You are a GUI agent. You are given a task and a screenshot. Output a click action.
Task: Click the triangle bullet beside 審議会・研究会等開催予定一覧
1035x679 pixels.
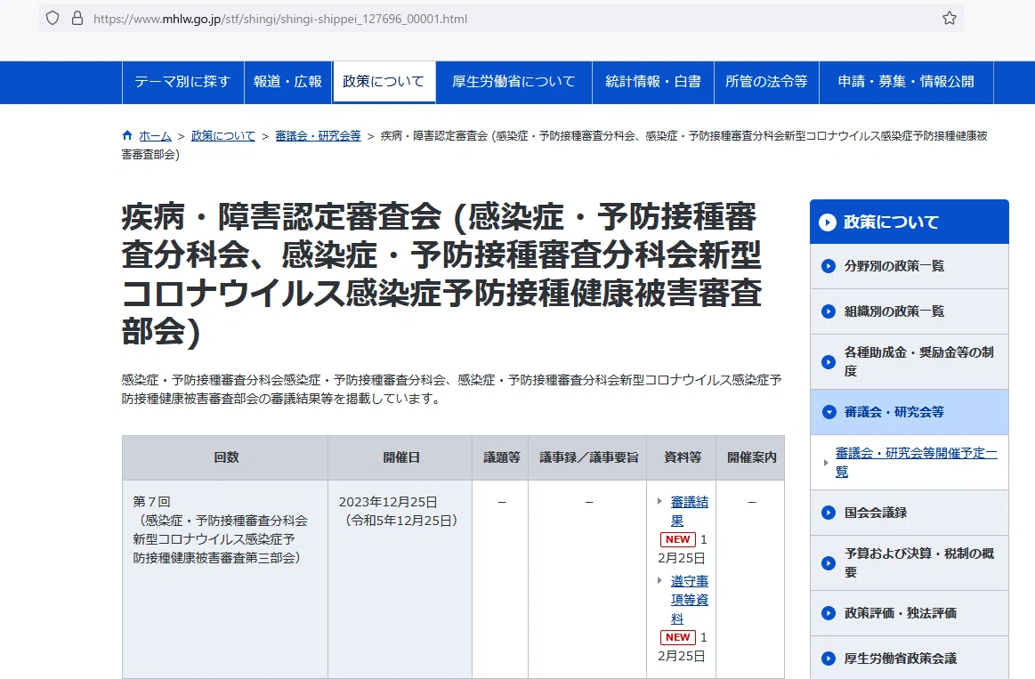825,463
